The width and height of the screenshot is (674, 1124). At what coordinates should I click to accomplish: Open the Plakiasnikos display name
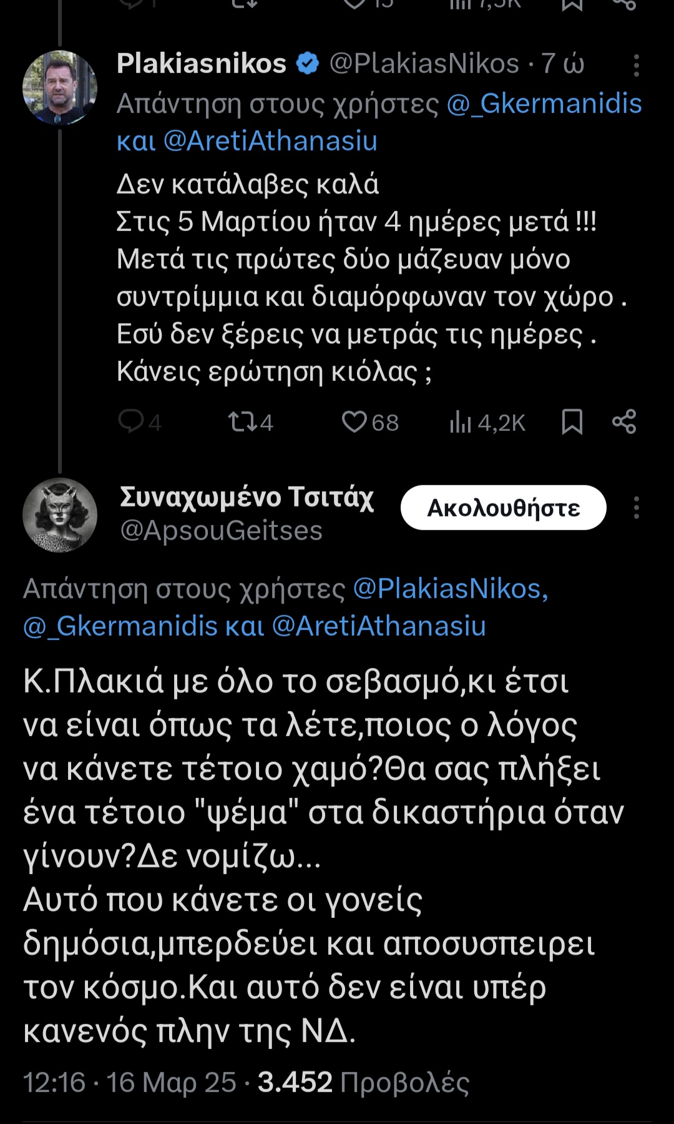(202, 64)
